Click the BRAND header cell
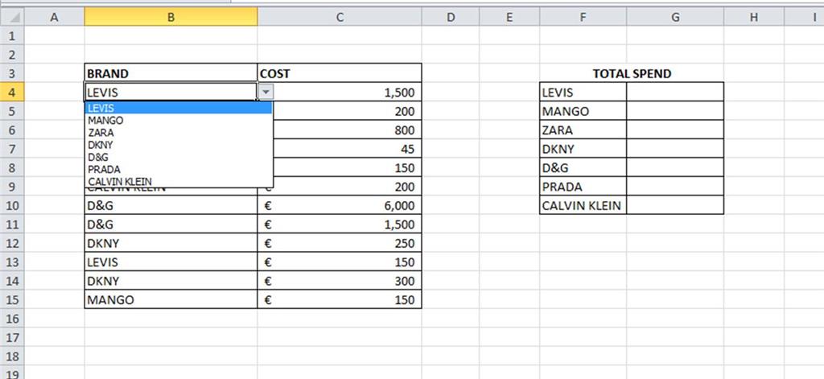Image resolution: width=824 pixels, height=379 pixels. tap(171, 73)
